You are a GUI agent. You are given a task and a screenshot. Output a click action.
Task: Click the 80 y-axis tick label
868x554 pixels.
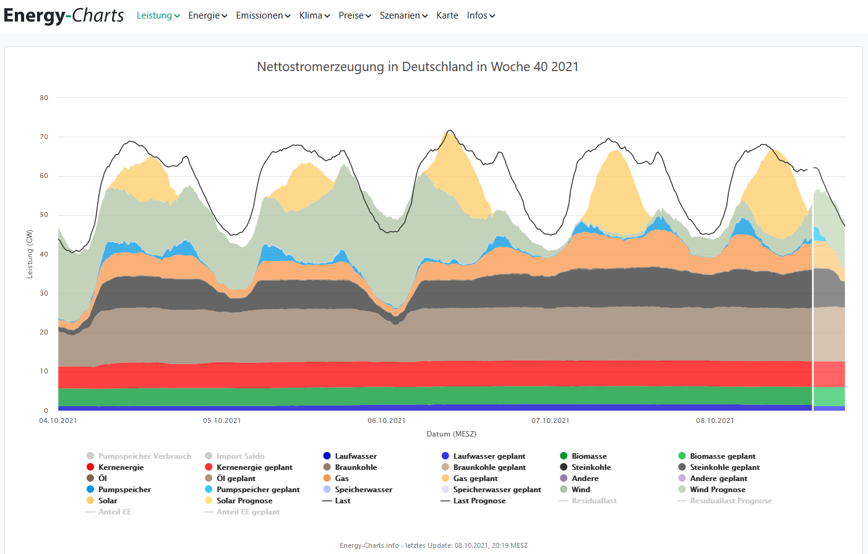[44, 98]
